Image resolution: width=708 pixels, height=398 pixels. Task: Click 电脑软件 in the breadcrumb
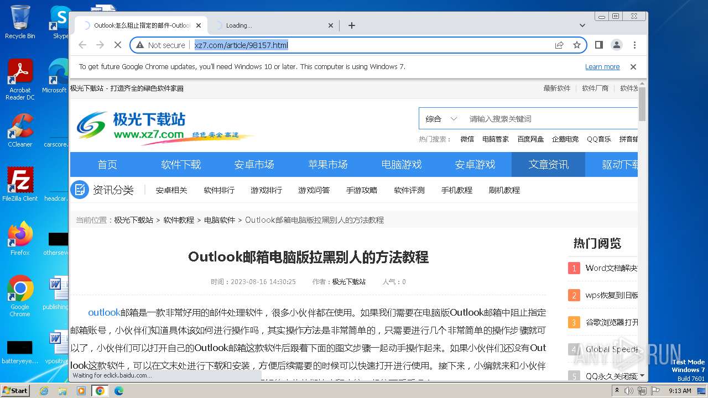pos(220,220)
